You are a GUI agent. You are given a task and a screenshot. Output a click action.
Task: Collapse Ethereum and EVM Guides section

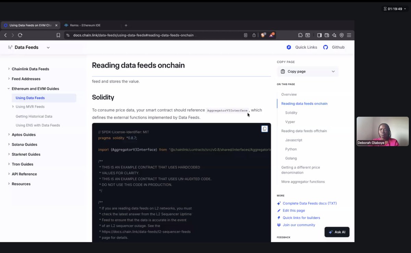point(9,89)
